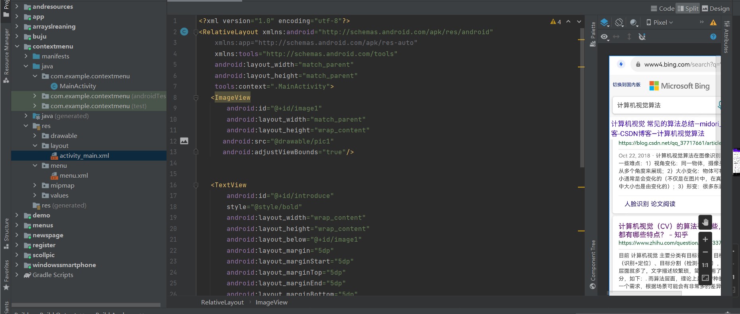Select the newspage module
The width and height of the screenshot is (740, 314).
click(48, 235)
